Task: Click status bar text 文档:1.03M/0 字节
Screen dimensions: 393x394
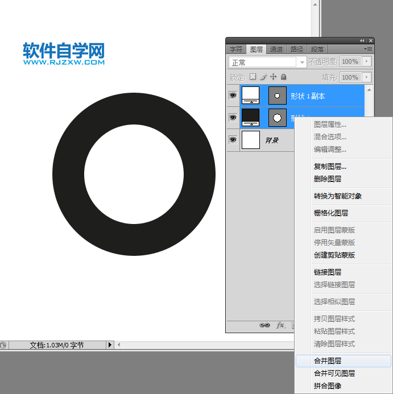Action: pos(56,345)
